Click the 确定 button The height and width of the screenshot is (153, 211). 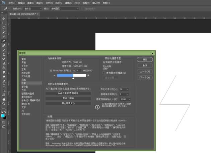pos(145,59)
